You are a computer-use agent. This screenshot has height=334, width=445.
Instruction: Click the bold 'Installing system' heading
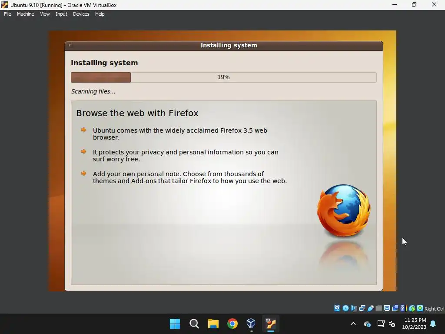(x=104, y=63)
